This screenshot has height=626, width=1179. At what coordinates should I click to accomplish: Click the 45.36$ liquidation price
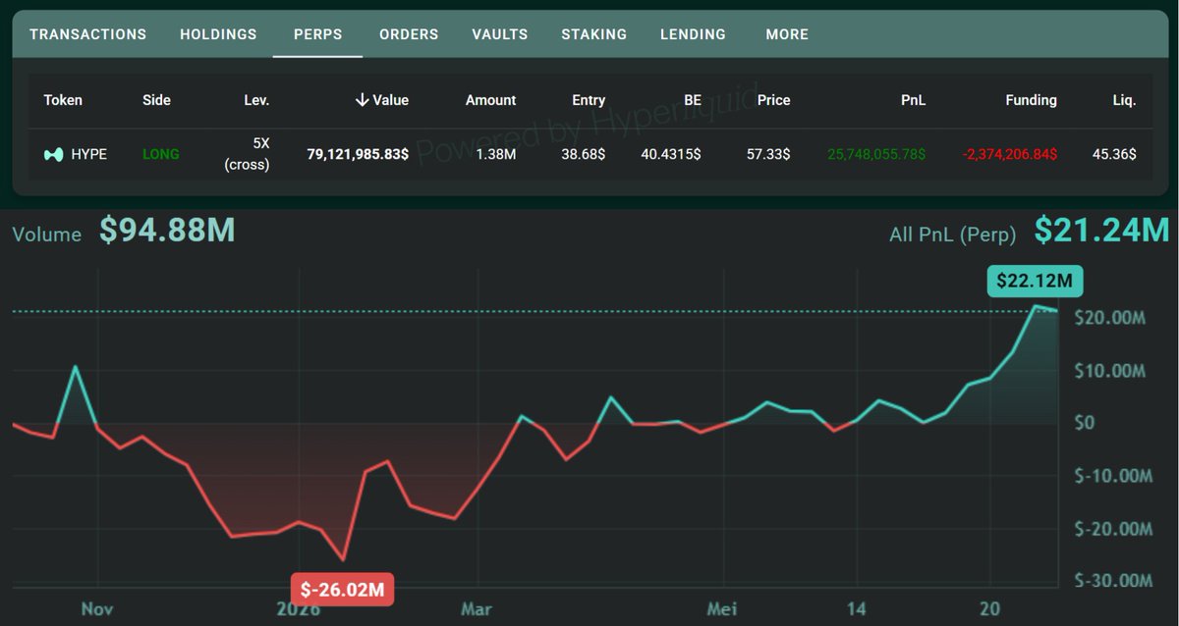(1114, 155)
